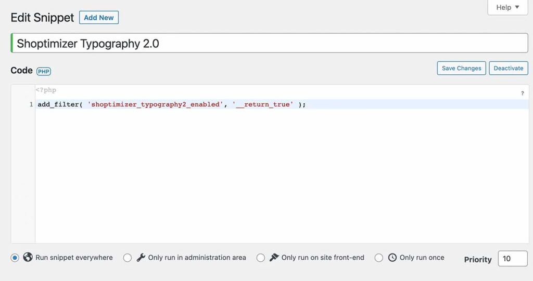Click the pushpin icon for site front-end
The width and height of the screenshot is (533, 281).
point(274,257)
